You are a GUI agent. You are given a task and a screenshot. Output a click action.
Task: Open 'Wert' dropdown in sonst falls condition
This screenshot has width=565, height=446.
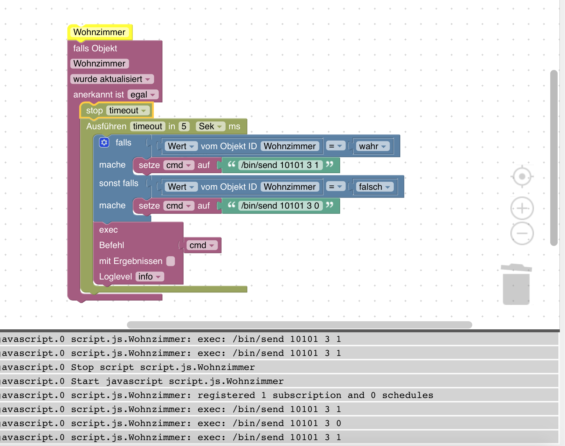coord(181,187)
